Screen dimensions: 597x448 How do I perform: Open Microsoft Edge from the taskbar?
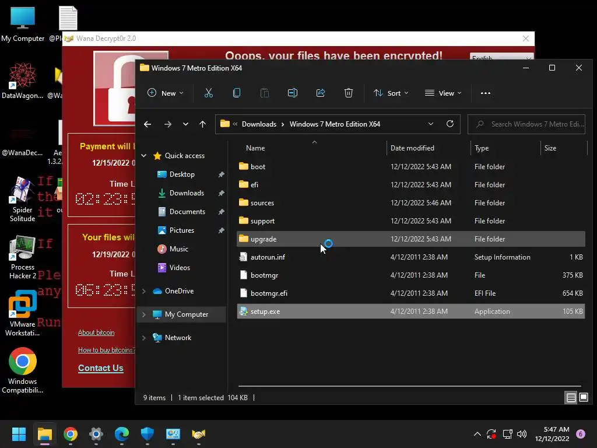pos(122,434)
